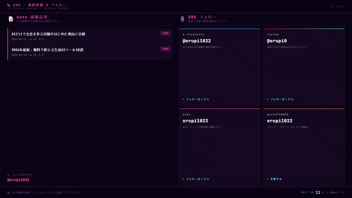
Task: Click note 最新記事 section heading
Action: click(32, 17)
